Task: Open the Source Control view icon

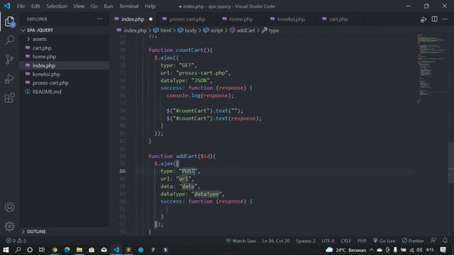Action: [x=9, y=59]
